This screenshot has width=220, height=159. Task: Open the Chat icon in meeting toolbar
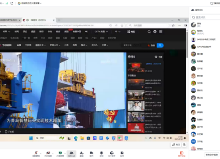[x=92, y=154]
